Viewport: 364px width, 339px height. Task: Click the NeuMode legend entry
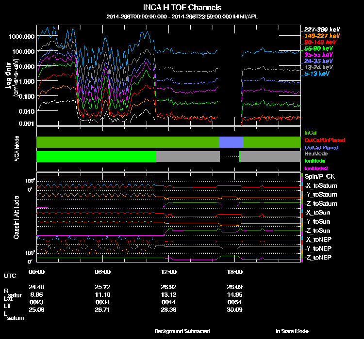tap(316, 154)
